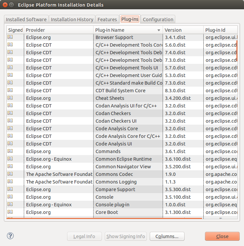The width and height of the screenshot is (244, 246).
Task: Select the Common Navigator View row
Action: click(122, 167)
